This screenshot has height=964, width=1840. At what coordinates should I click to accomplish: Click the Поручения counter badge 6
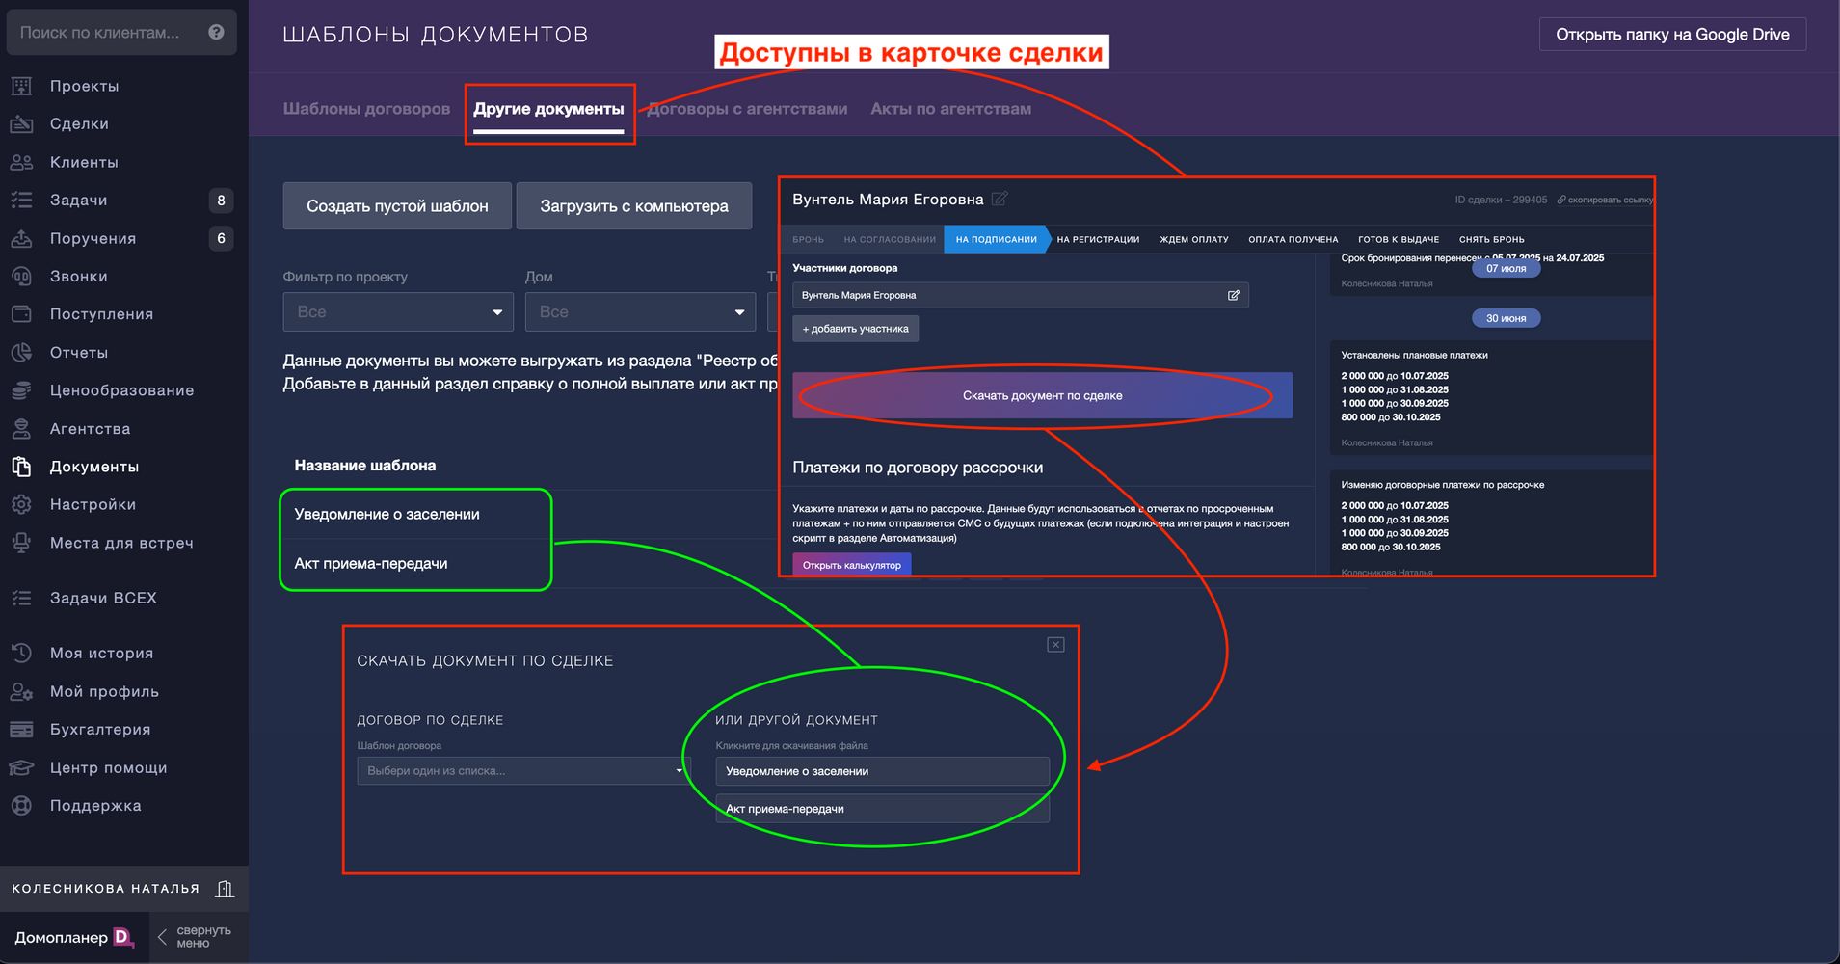click(221, 238)
